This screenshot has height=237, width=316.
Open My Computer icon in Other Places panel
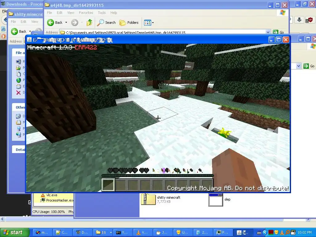(19, 129)
